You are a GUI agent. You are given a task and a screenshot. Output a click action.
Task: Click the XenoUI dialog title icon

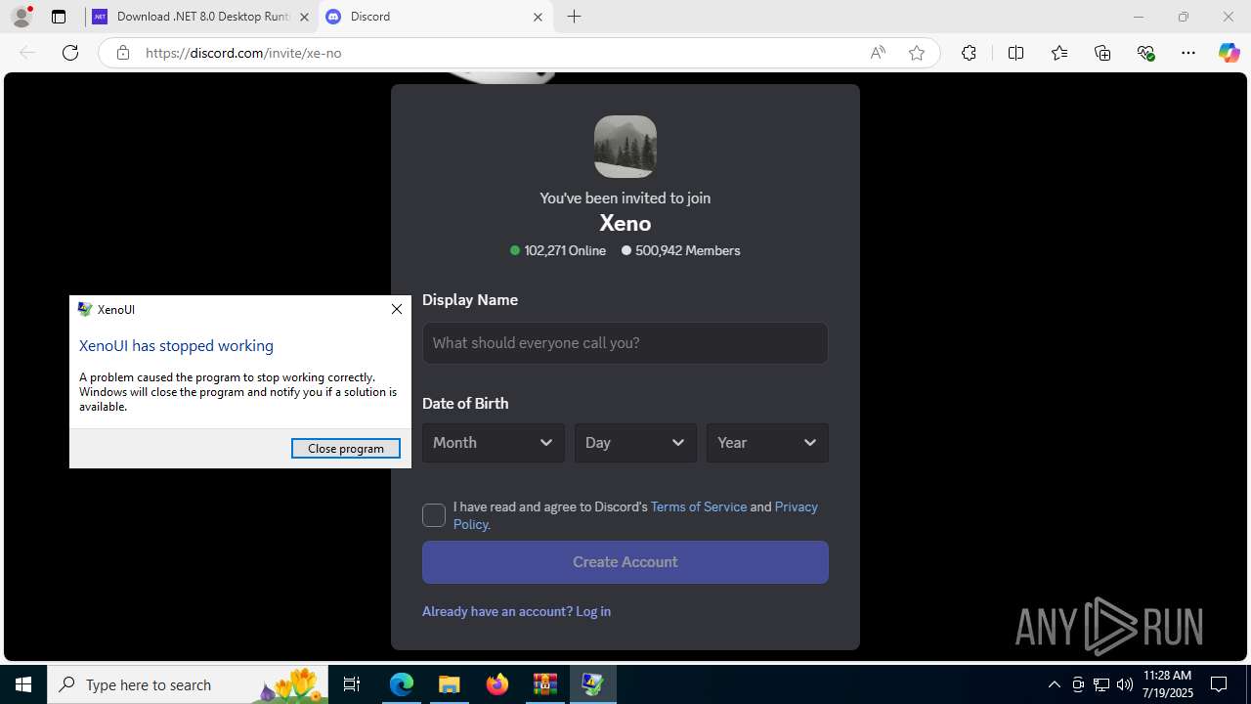click(85, 309)
